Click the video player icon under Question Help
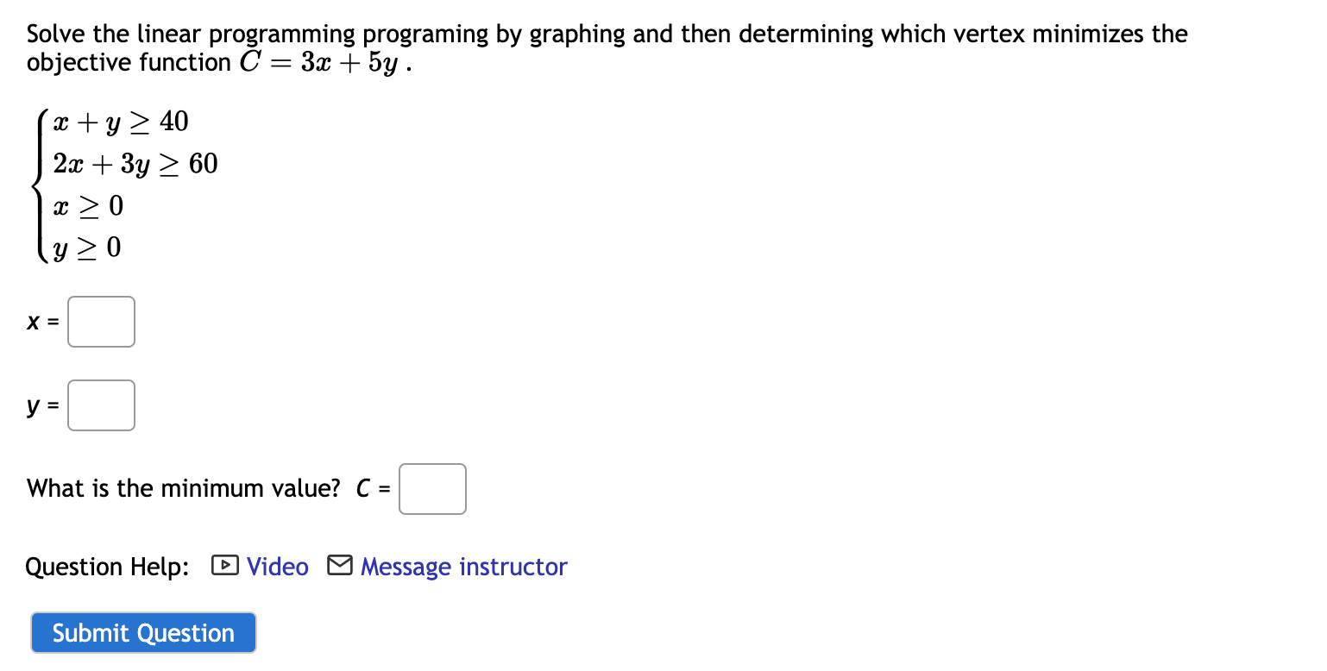The image size is (1327, 671). [x=223, y=566]
